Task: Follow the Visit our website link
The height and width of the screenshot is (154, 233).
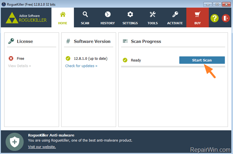Action: (x=42, y=147)
